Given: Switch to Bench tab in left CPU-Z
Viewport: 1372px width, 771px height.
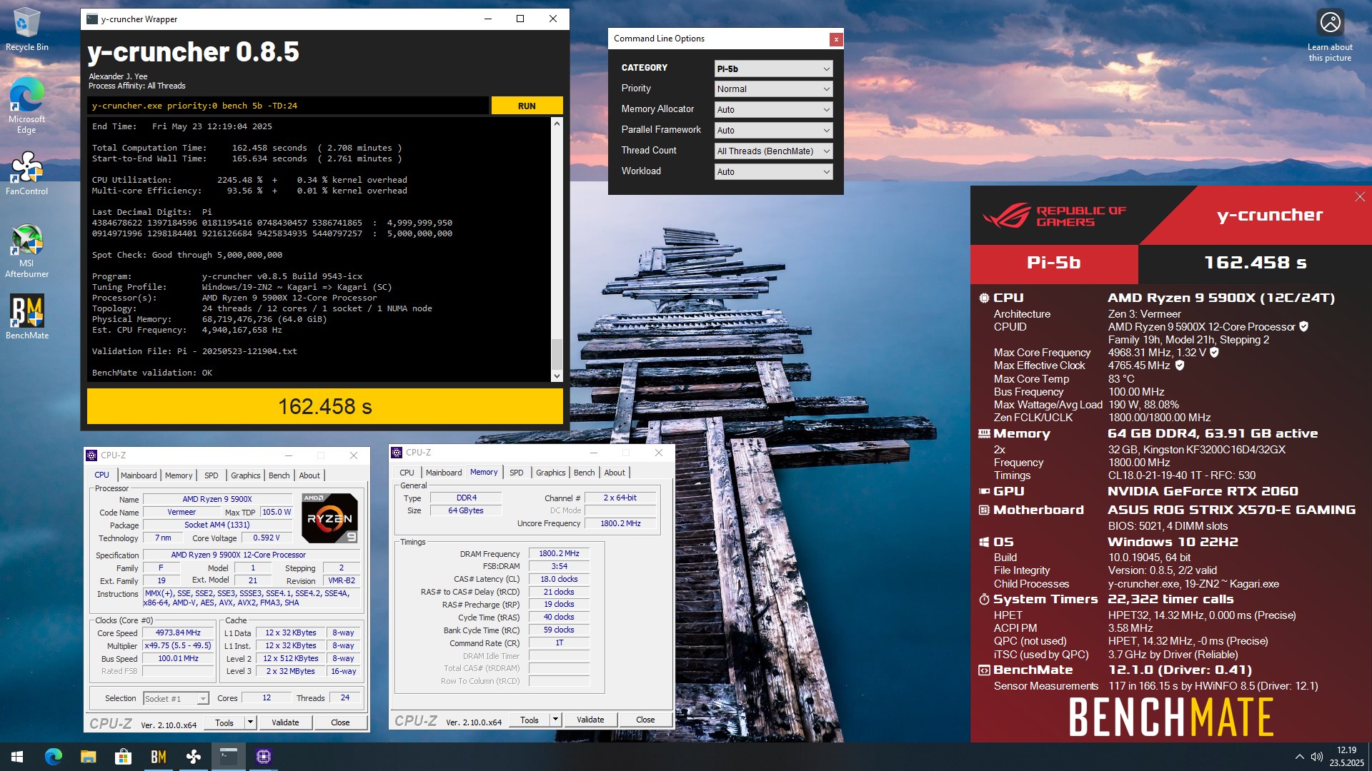Looking at the screenshot, I should coord(279,475).
